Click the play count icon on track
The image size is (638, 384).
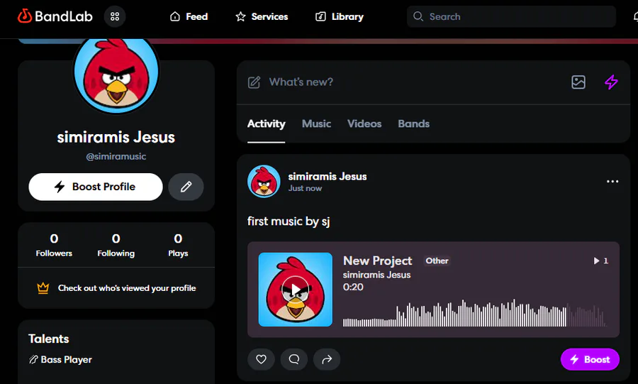[596, 260]
